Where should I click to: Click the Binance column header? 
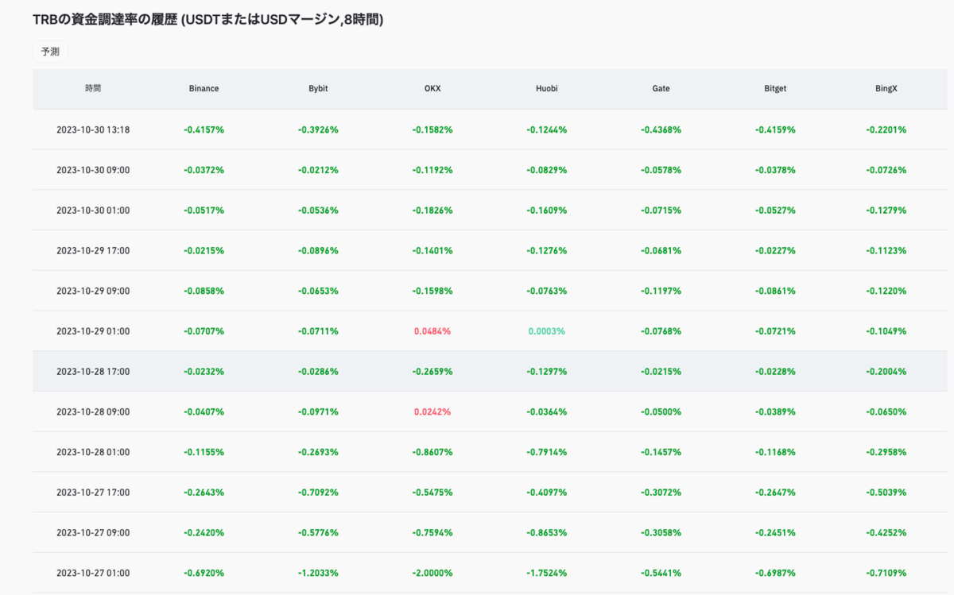[x=204, y=89]
